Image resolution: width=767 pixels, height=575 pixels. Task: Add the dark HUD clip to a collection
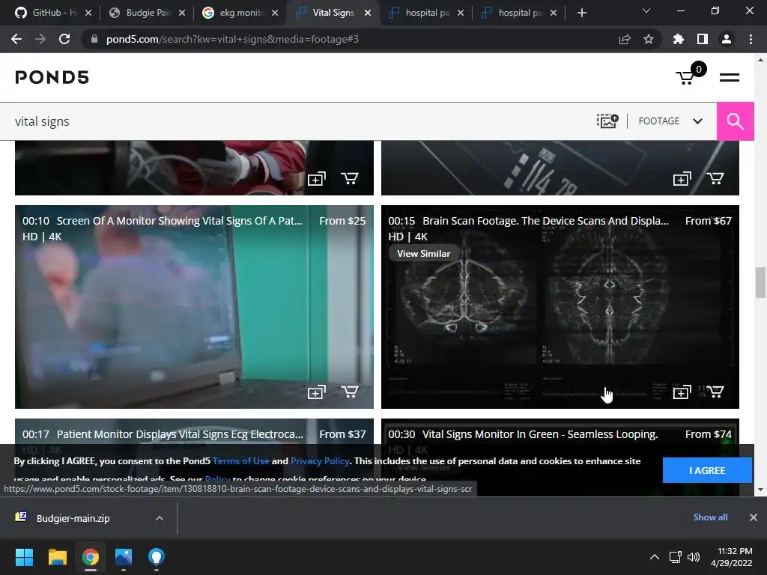[x=682, y=179]
